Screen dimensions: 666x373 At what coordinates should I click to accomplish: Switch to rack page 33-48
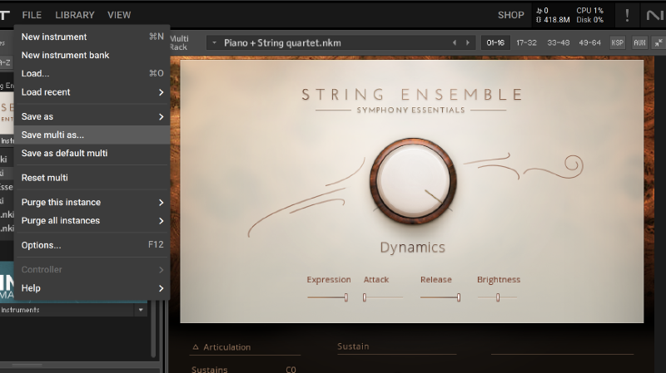click(558, 43)
